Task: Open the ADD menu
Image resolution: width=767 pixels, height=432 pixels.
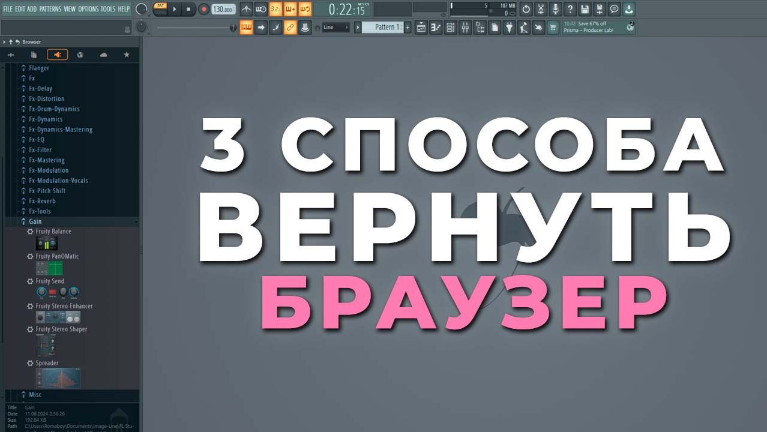Action: pyautogui.click(x=32, y=9)
